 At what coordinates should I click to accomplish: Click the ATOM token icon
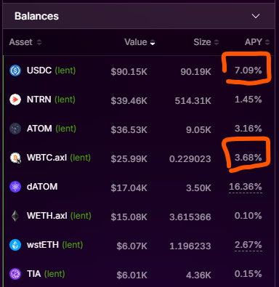15,129
